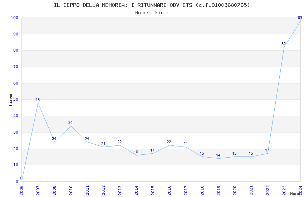Viewport: 304px width, 197px height.
Task: Click the 2022 data point labeled 17
Action: coord(268,153)
